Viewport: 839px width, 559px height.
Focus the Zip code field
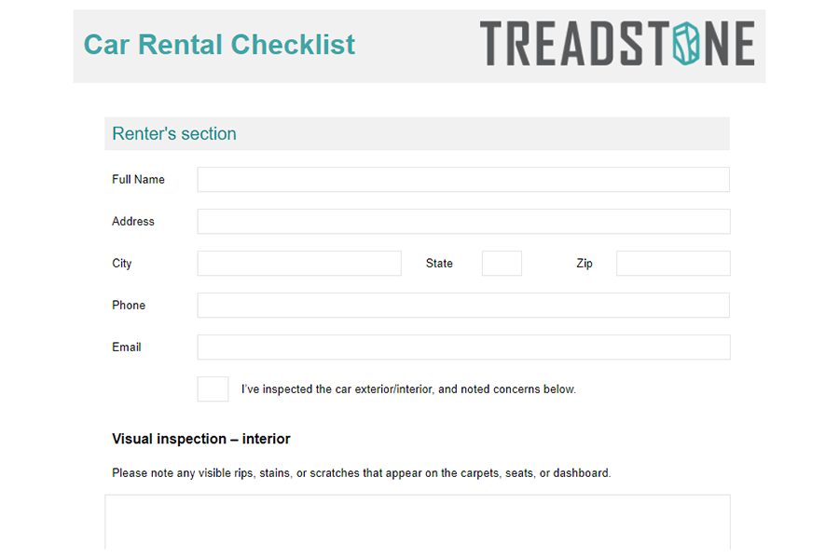pyautogui.click(x=673, y=263)
